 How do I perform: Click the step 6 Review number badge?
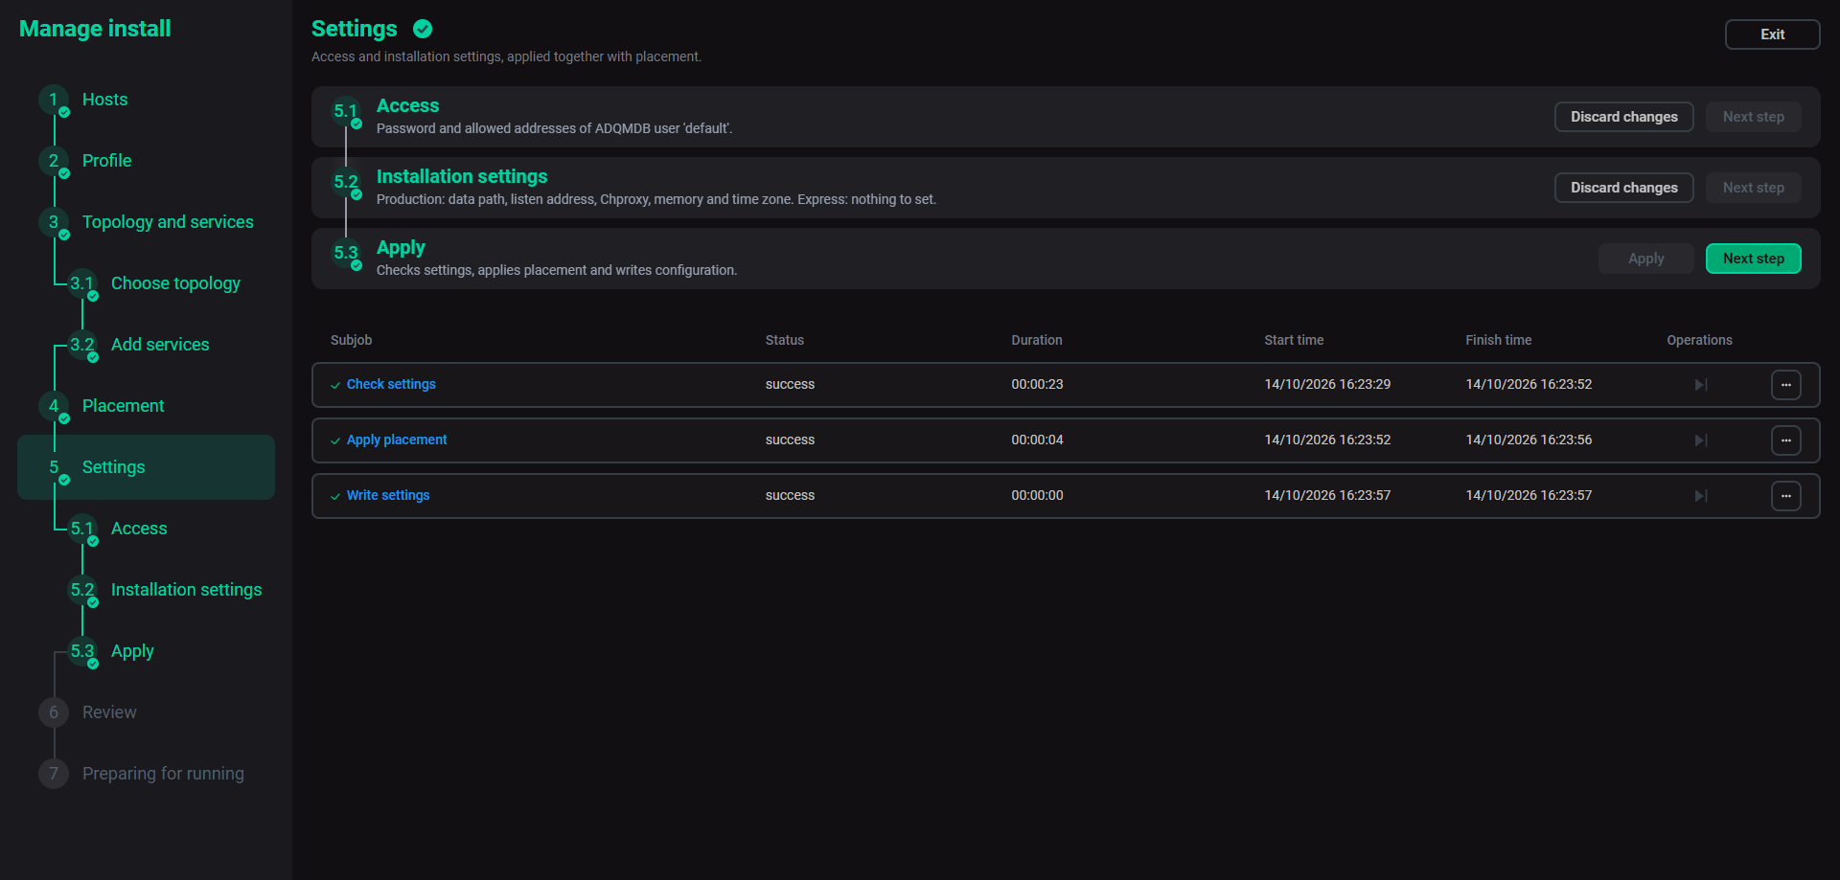(x=54, y=712)
